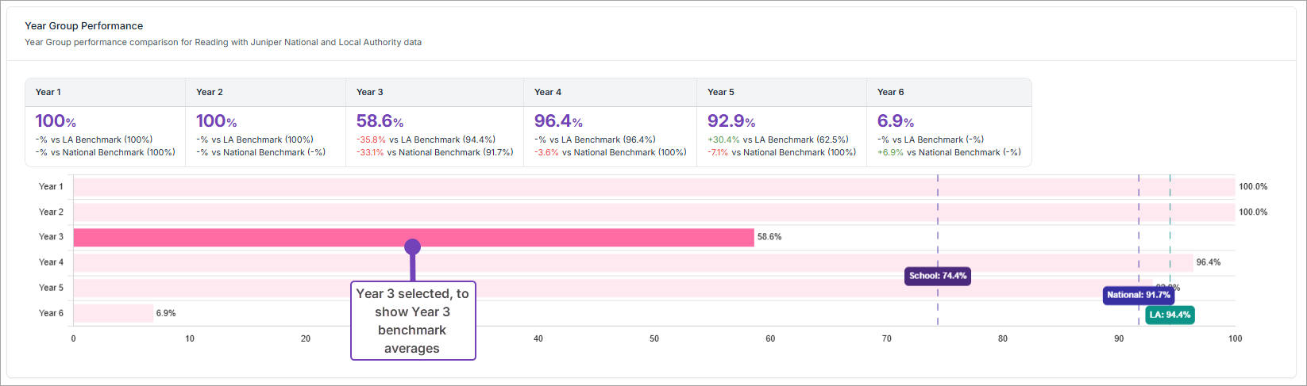Select the Year 1 summary card
Viewport: 1307px width, 386px height.
pyautogui.click(x=105, y=123)
